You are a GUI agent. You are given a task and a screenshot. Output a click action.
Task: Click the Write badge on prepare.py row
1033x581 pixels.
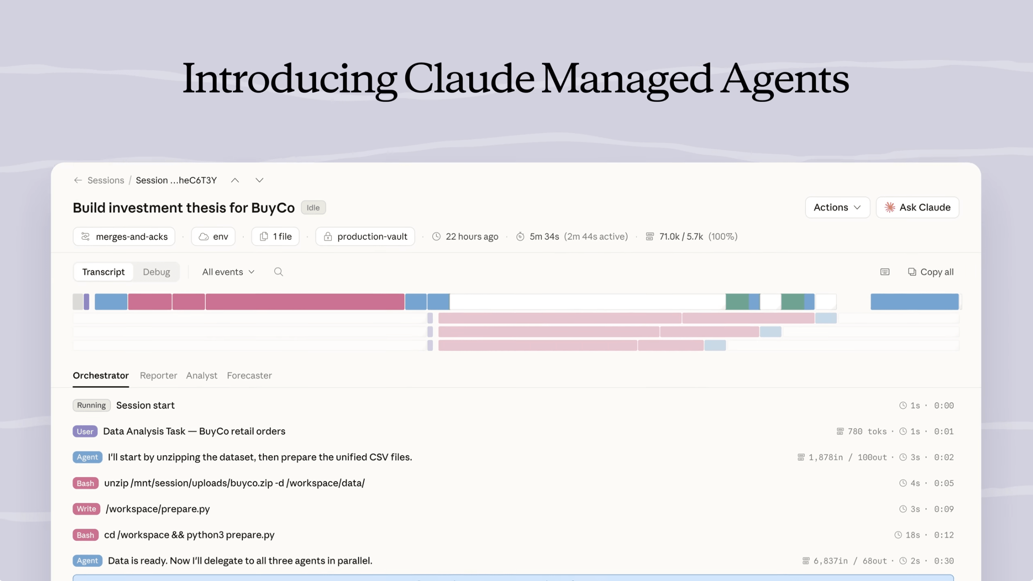[86, 509]
